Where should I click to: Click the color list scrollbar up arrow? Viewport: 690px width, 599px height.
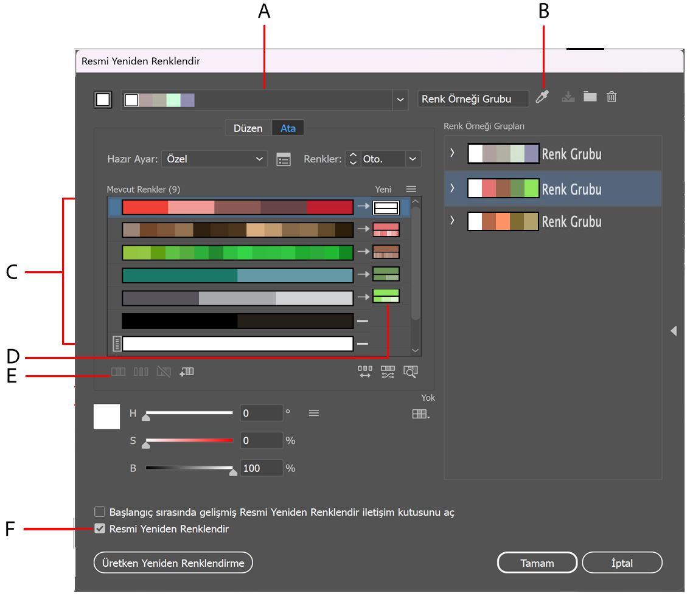(x=416, y=201)
